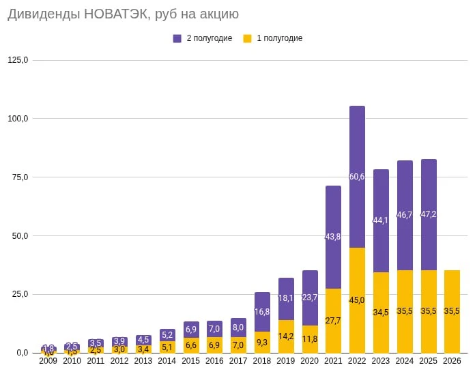Click the '3,0' value in the 2012 bar
475x376 pixels.
click(119, 349)
